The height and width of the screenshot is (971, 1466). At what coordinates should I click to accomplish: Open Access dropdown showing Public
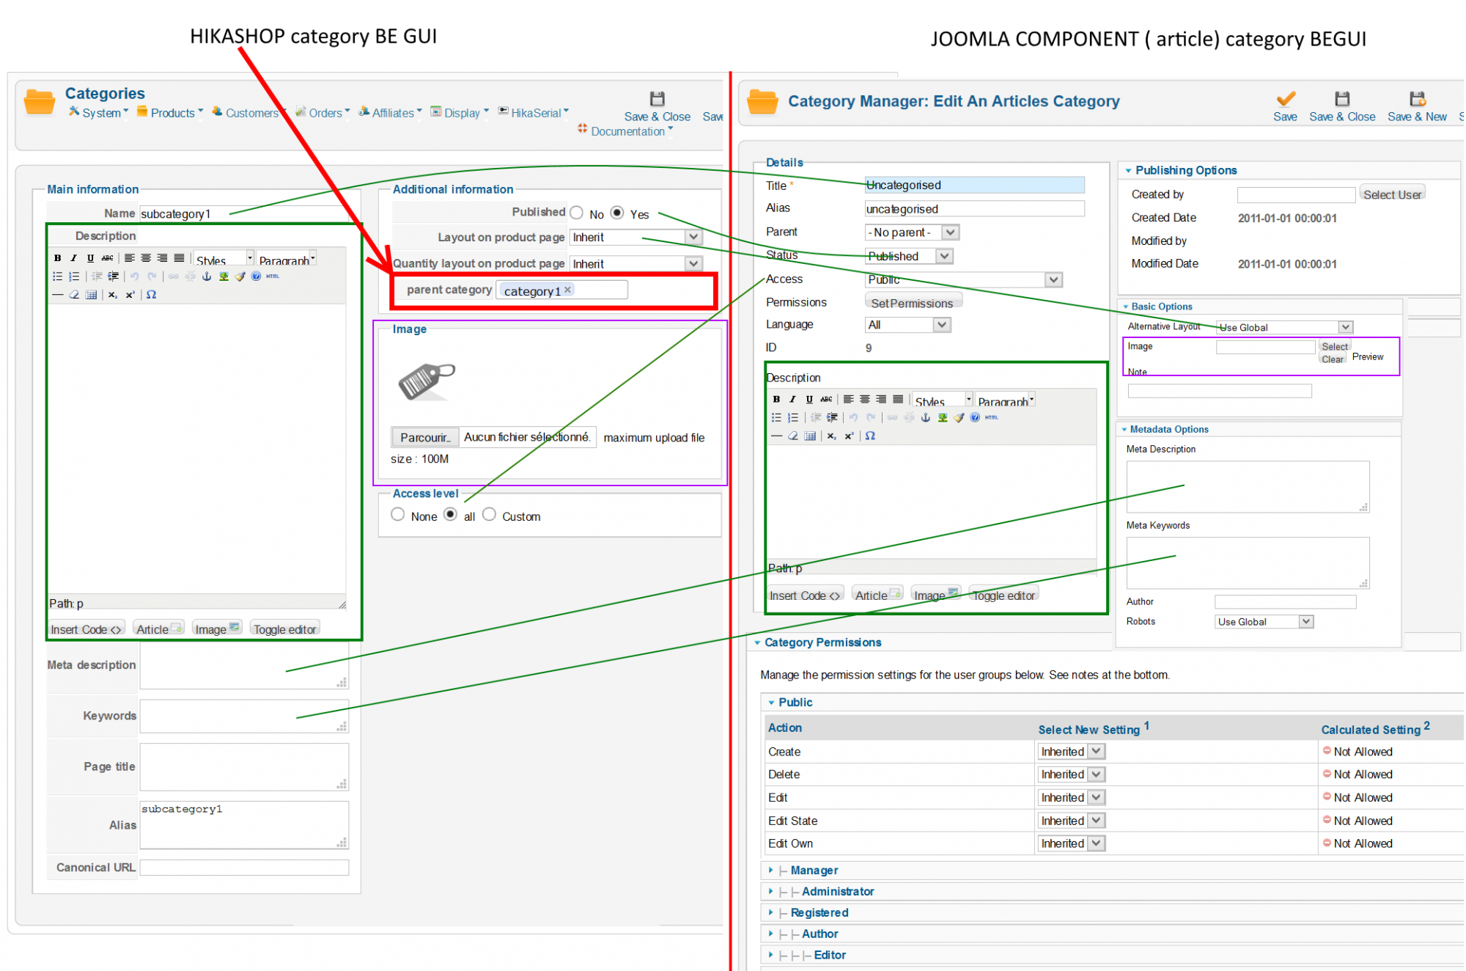(964, 279)
